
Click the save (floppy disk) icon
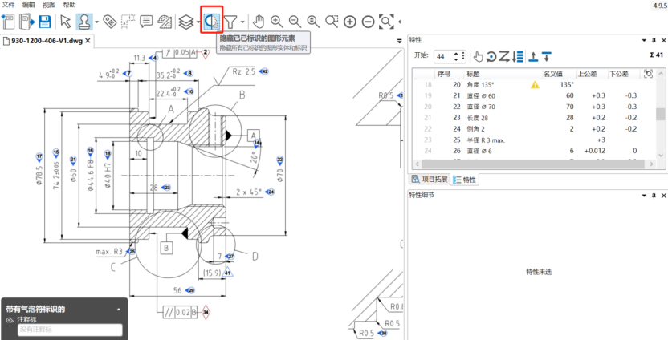pos(46,22)
